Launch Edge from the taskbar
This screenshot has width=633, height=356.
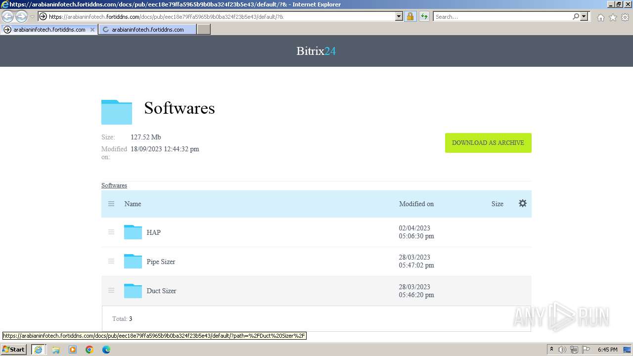pos(106,350)
